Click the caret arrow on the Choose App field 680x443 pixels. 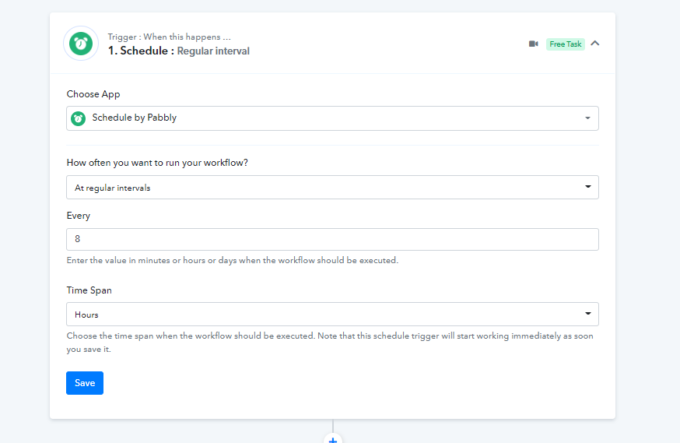[x=587, y=118]
